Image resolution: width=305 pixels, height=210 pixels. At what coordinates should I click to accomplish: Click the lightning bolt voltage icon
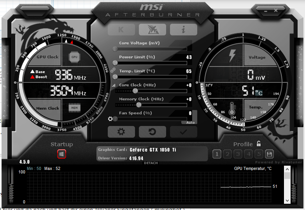[x=232, y=56]
